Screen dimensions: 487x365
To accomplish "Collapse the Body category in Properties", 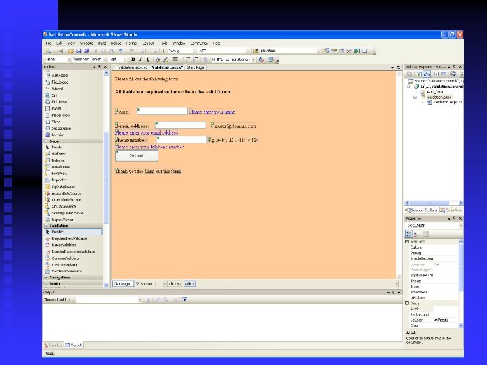I will pyautogui.click(x=407, y=303).
